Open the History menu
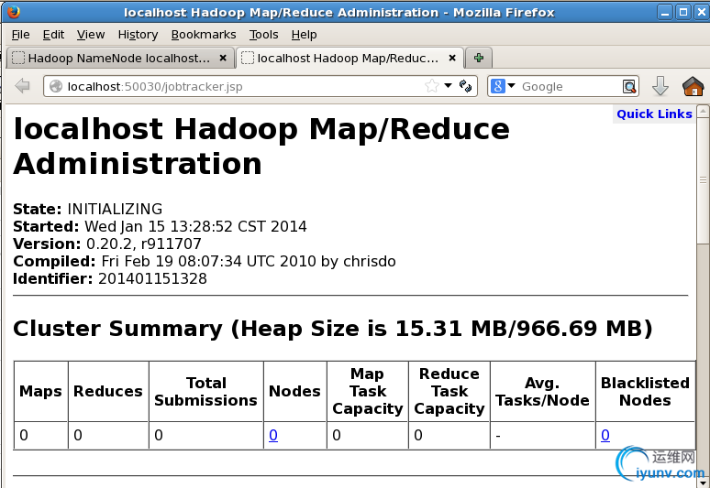 (x=138, y=35)
